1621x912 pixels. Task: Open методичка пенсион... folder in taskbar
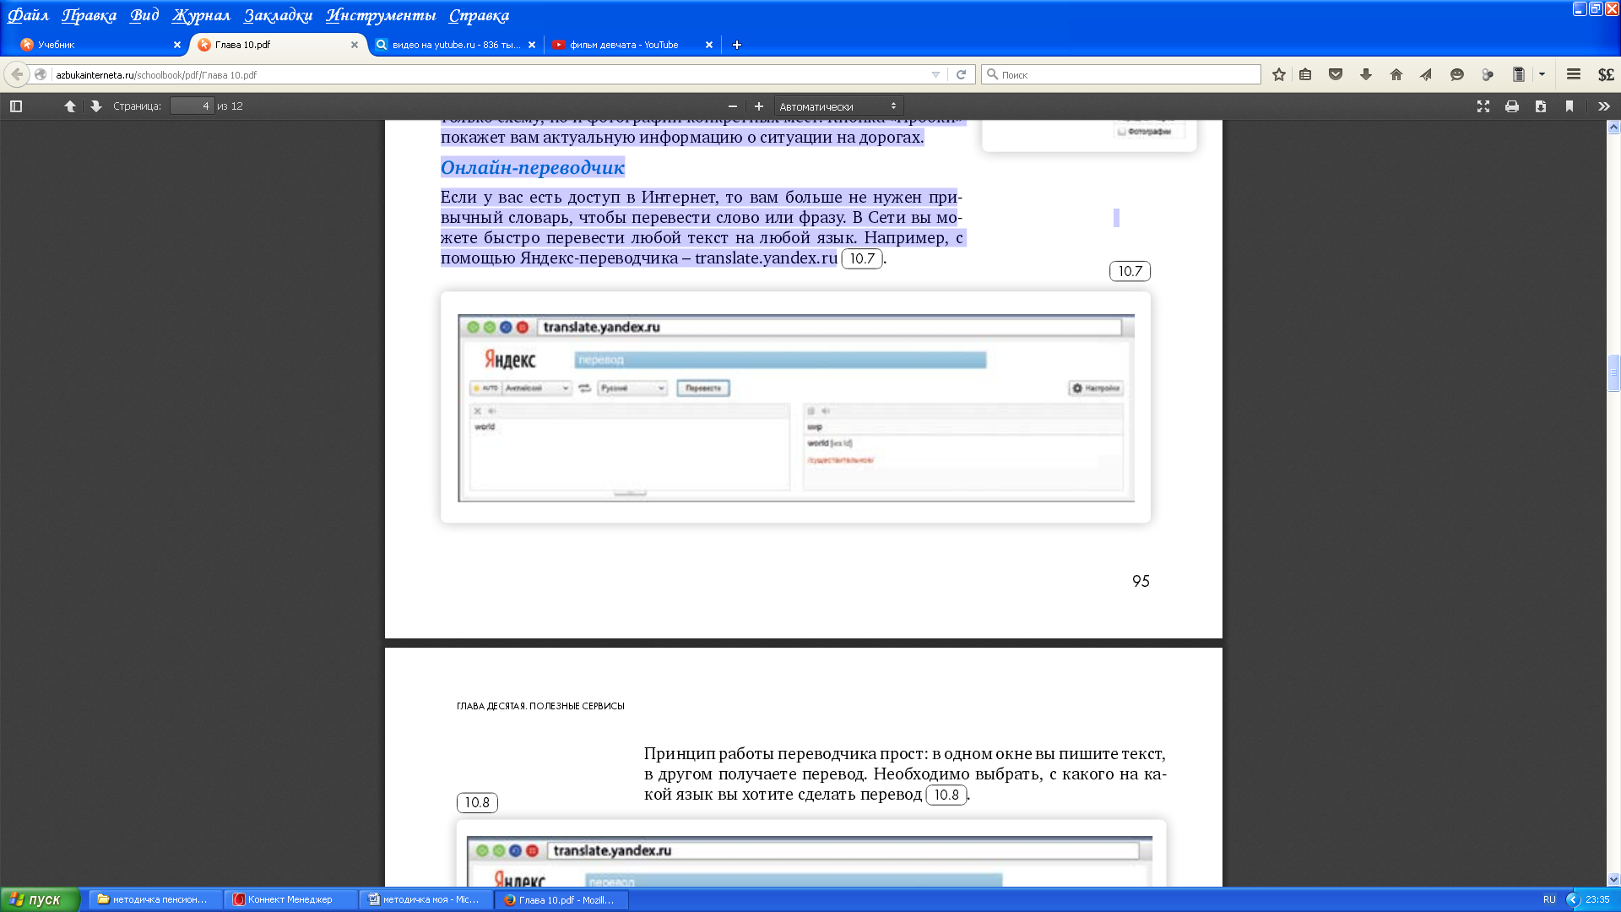click(x=155, y=899)
